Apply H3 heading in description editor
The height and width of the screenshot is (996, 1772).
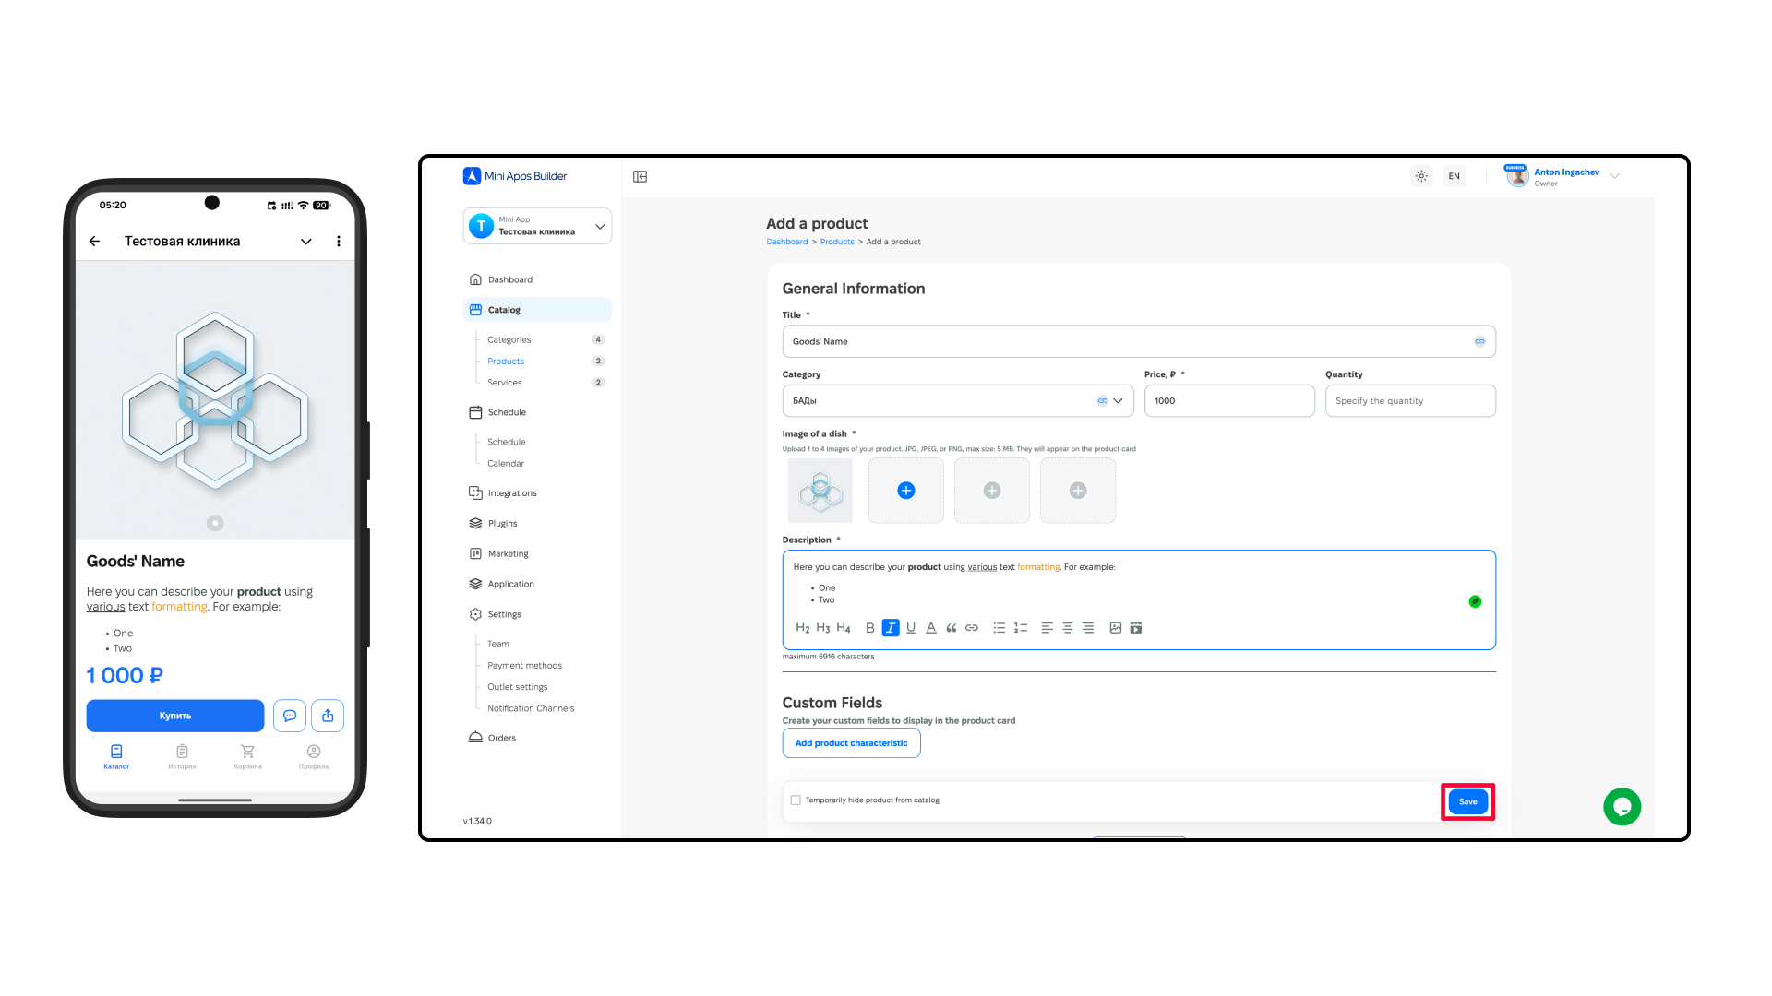click(822, 628)
